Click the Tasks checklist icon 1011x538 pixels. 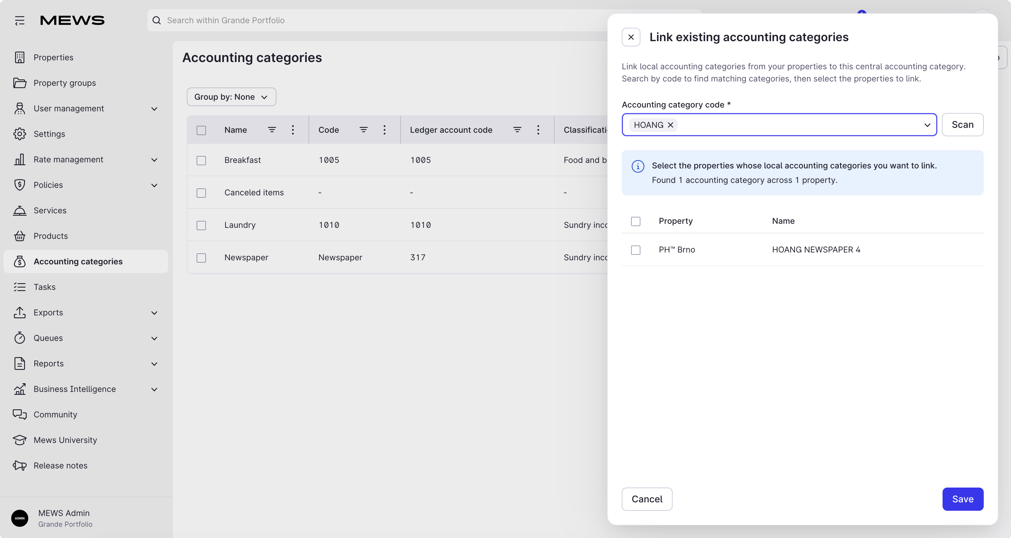pyautogui.click(x=20, y=287)
